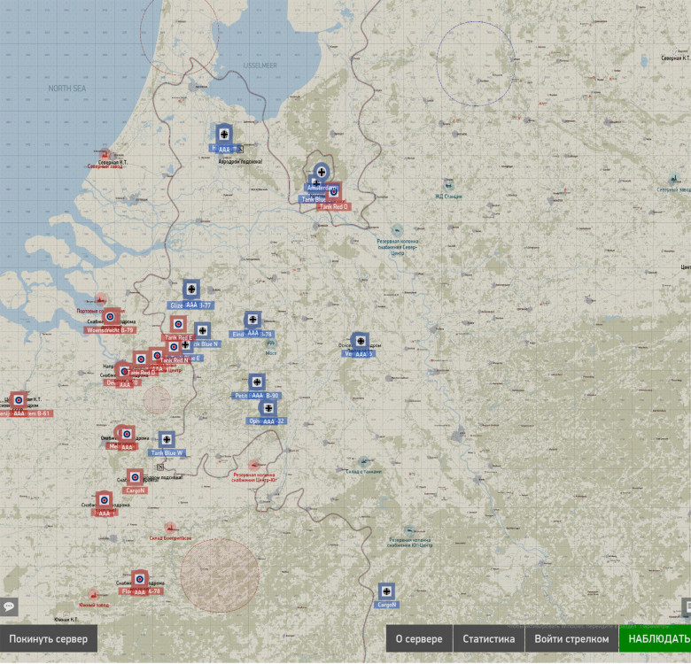Screen dimensions: 691x664
Task: Select red roundel icon above Woensdrecht B-79
Action: pos(111,317)
